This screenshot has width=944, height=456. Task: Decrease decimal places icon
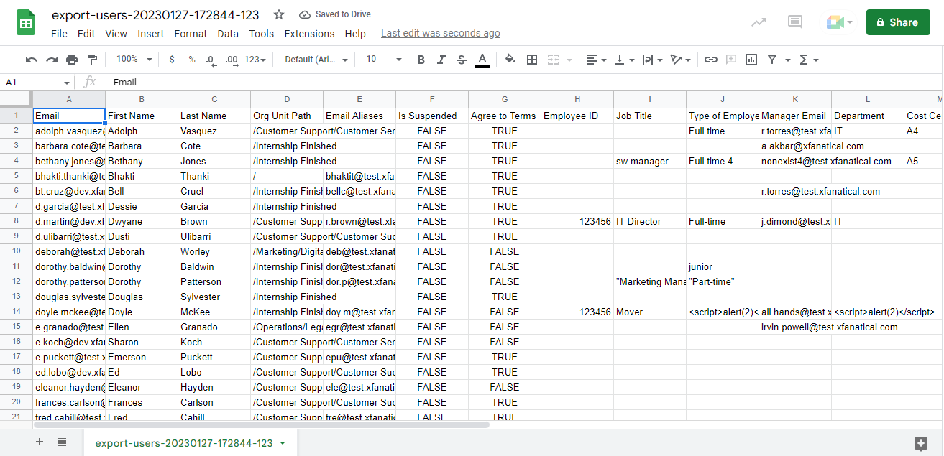(x=211, y=60)
